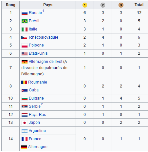148x152 pixels.
Task: Follow the Pologne link
Action: coord(36,45)
